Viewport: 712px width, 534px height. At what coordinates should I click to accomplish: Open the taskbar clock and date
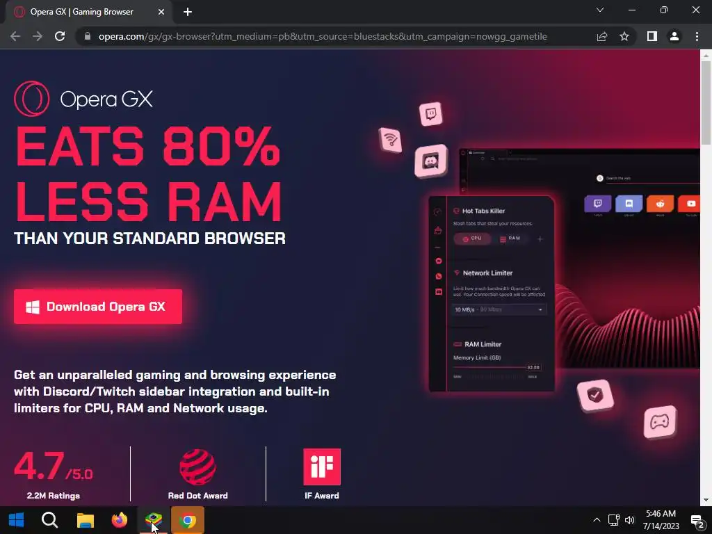(x=661, y=520)
